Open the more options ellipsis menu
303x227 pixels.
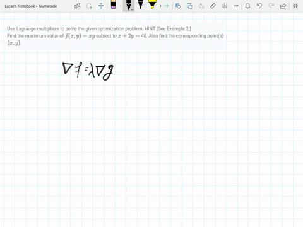[236, 6]
